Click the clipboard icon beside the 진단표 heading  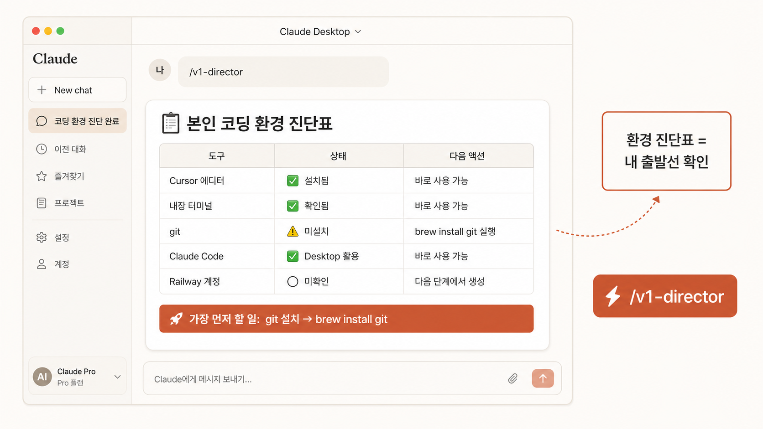coord(171,123)
